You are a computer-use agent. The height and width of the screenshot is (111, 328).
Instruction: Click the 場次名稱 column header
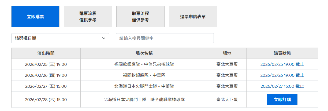(x=144, y=53)
